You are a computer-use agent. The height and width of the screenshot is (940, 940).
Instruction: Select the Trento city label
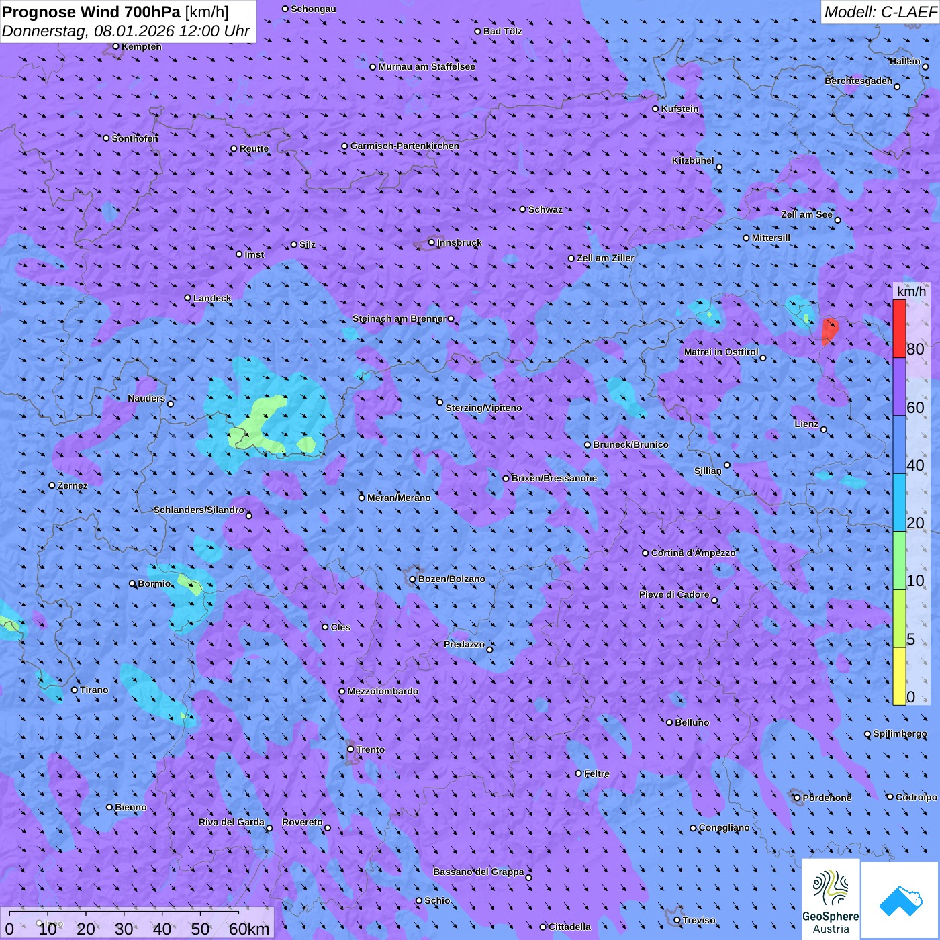click(x=371, y=749)
